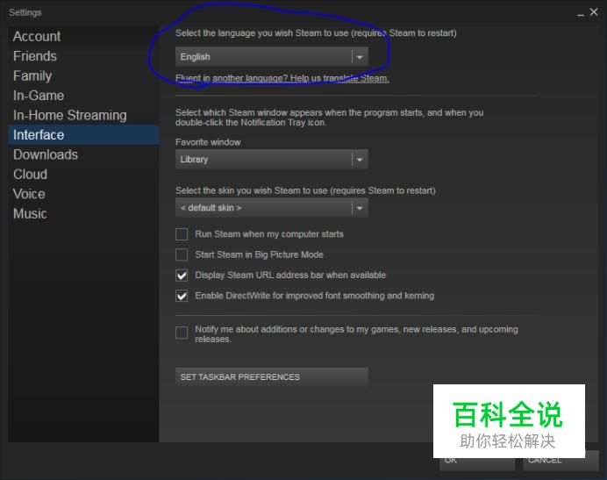Click the Favorite window dropdown arrow
This screenshot has height=480, width=607.
pyautogui.click(x=360, y=159)
